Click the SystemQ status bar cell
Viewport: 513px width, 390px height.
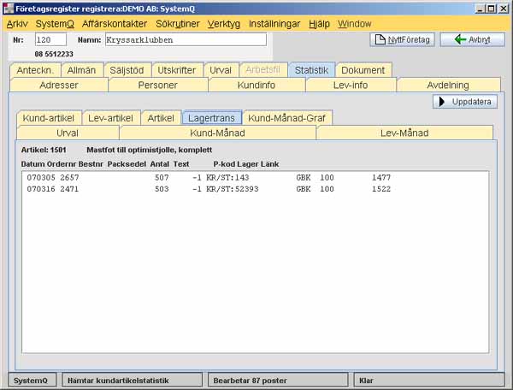pyautogui.click(x=32, y=381)
